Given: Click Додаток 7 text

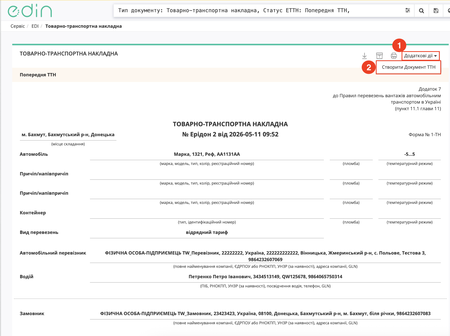Looking at the screenshot, I should click(x=430, y=89).
